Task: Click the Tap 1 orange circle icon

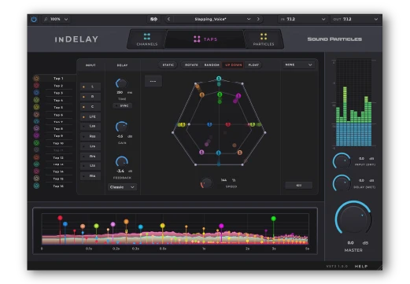Action: pos(36,78)
